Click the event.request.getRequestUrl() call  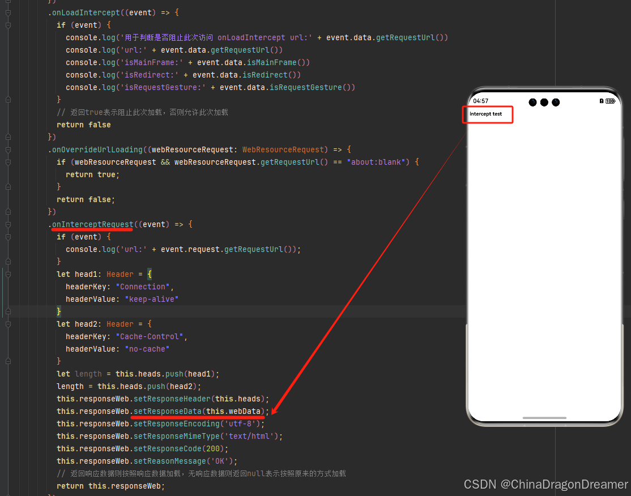point(229,249)
